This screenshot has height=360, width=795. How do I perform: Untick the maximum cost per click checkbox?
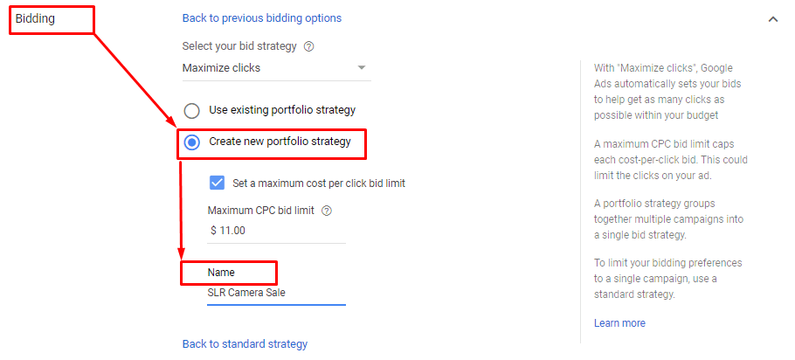tap(217, 183)
